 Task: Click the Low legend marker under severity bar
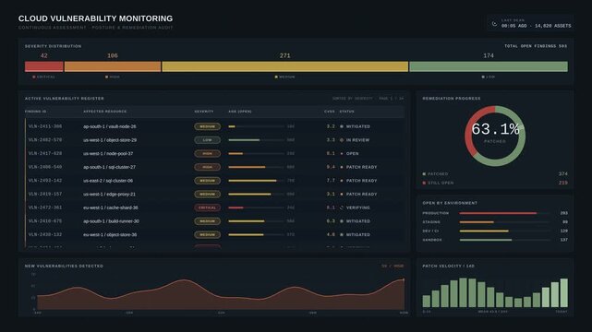point(483,77)
